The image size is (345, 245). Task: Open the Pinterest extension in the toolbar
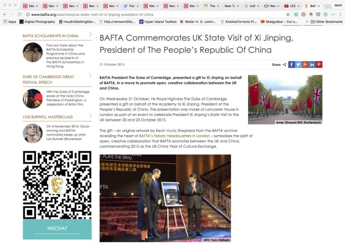(x=303, y=15)
